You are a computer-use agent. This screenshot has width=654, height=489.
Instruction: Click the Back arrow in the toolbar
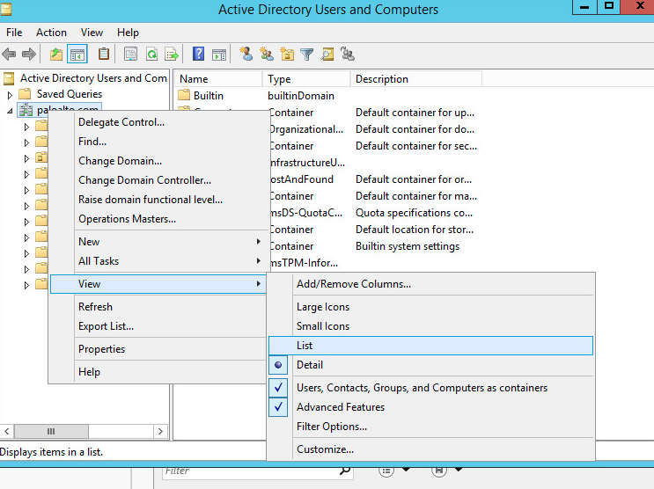pyautogui.click(x=10, y=55)
